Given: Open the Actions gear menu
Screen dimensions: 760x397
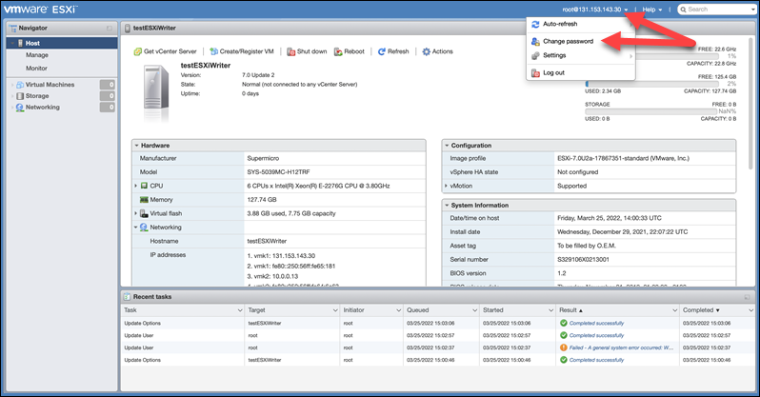Looking at the screenshot, I should [x=437, y=51].
